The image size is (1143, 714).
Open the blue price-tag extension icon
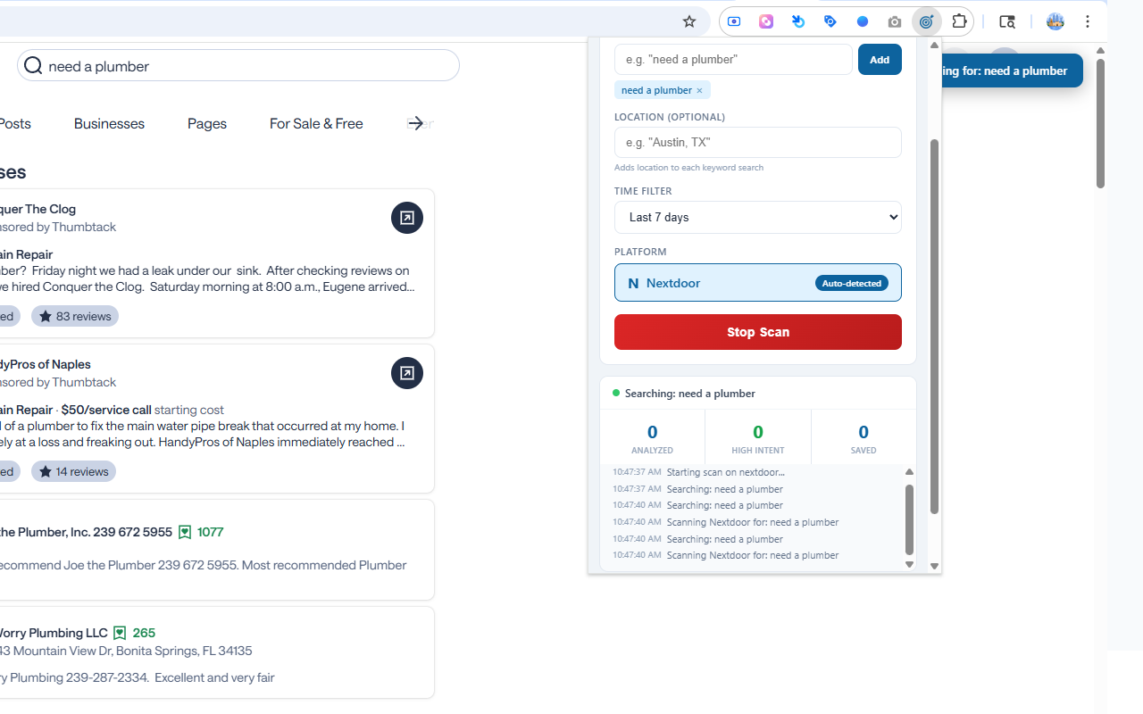pyautogui.click(x=830, y=21)
